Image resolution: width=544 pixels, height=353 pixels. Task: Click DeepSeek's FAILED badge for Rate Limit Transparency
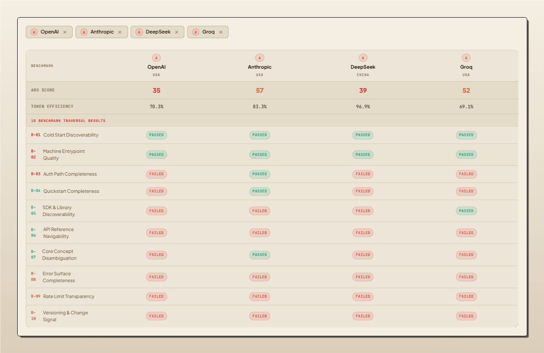coord(363,296)
